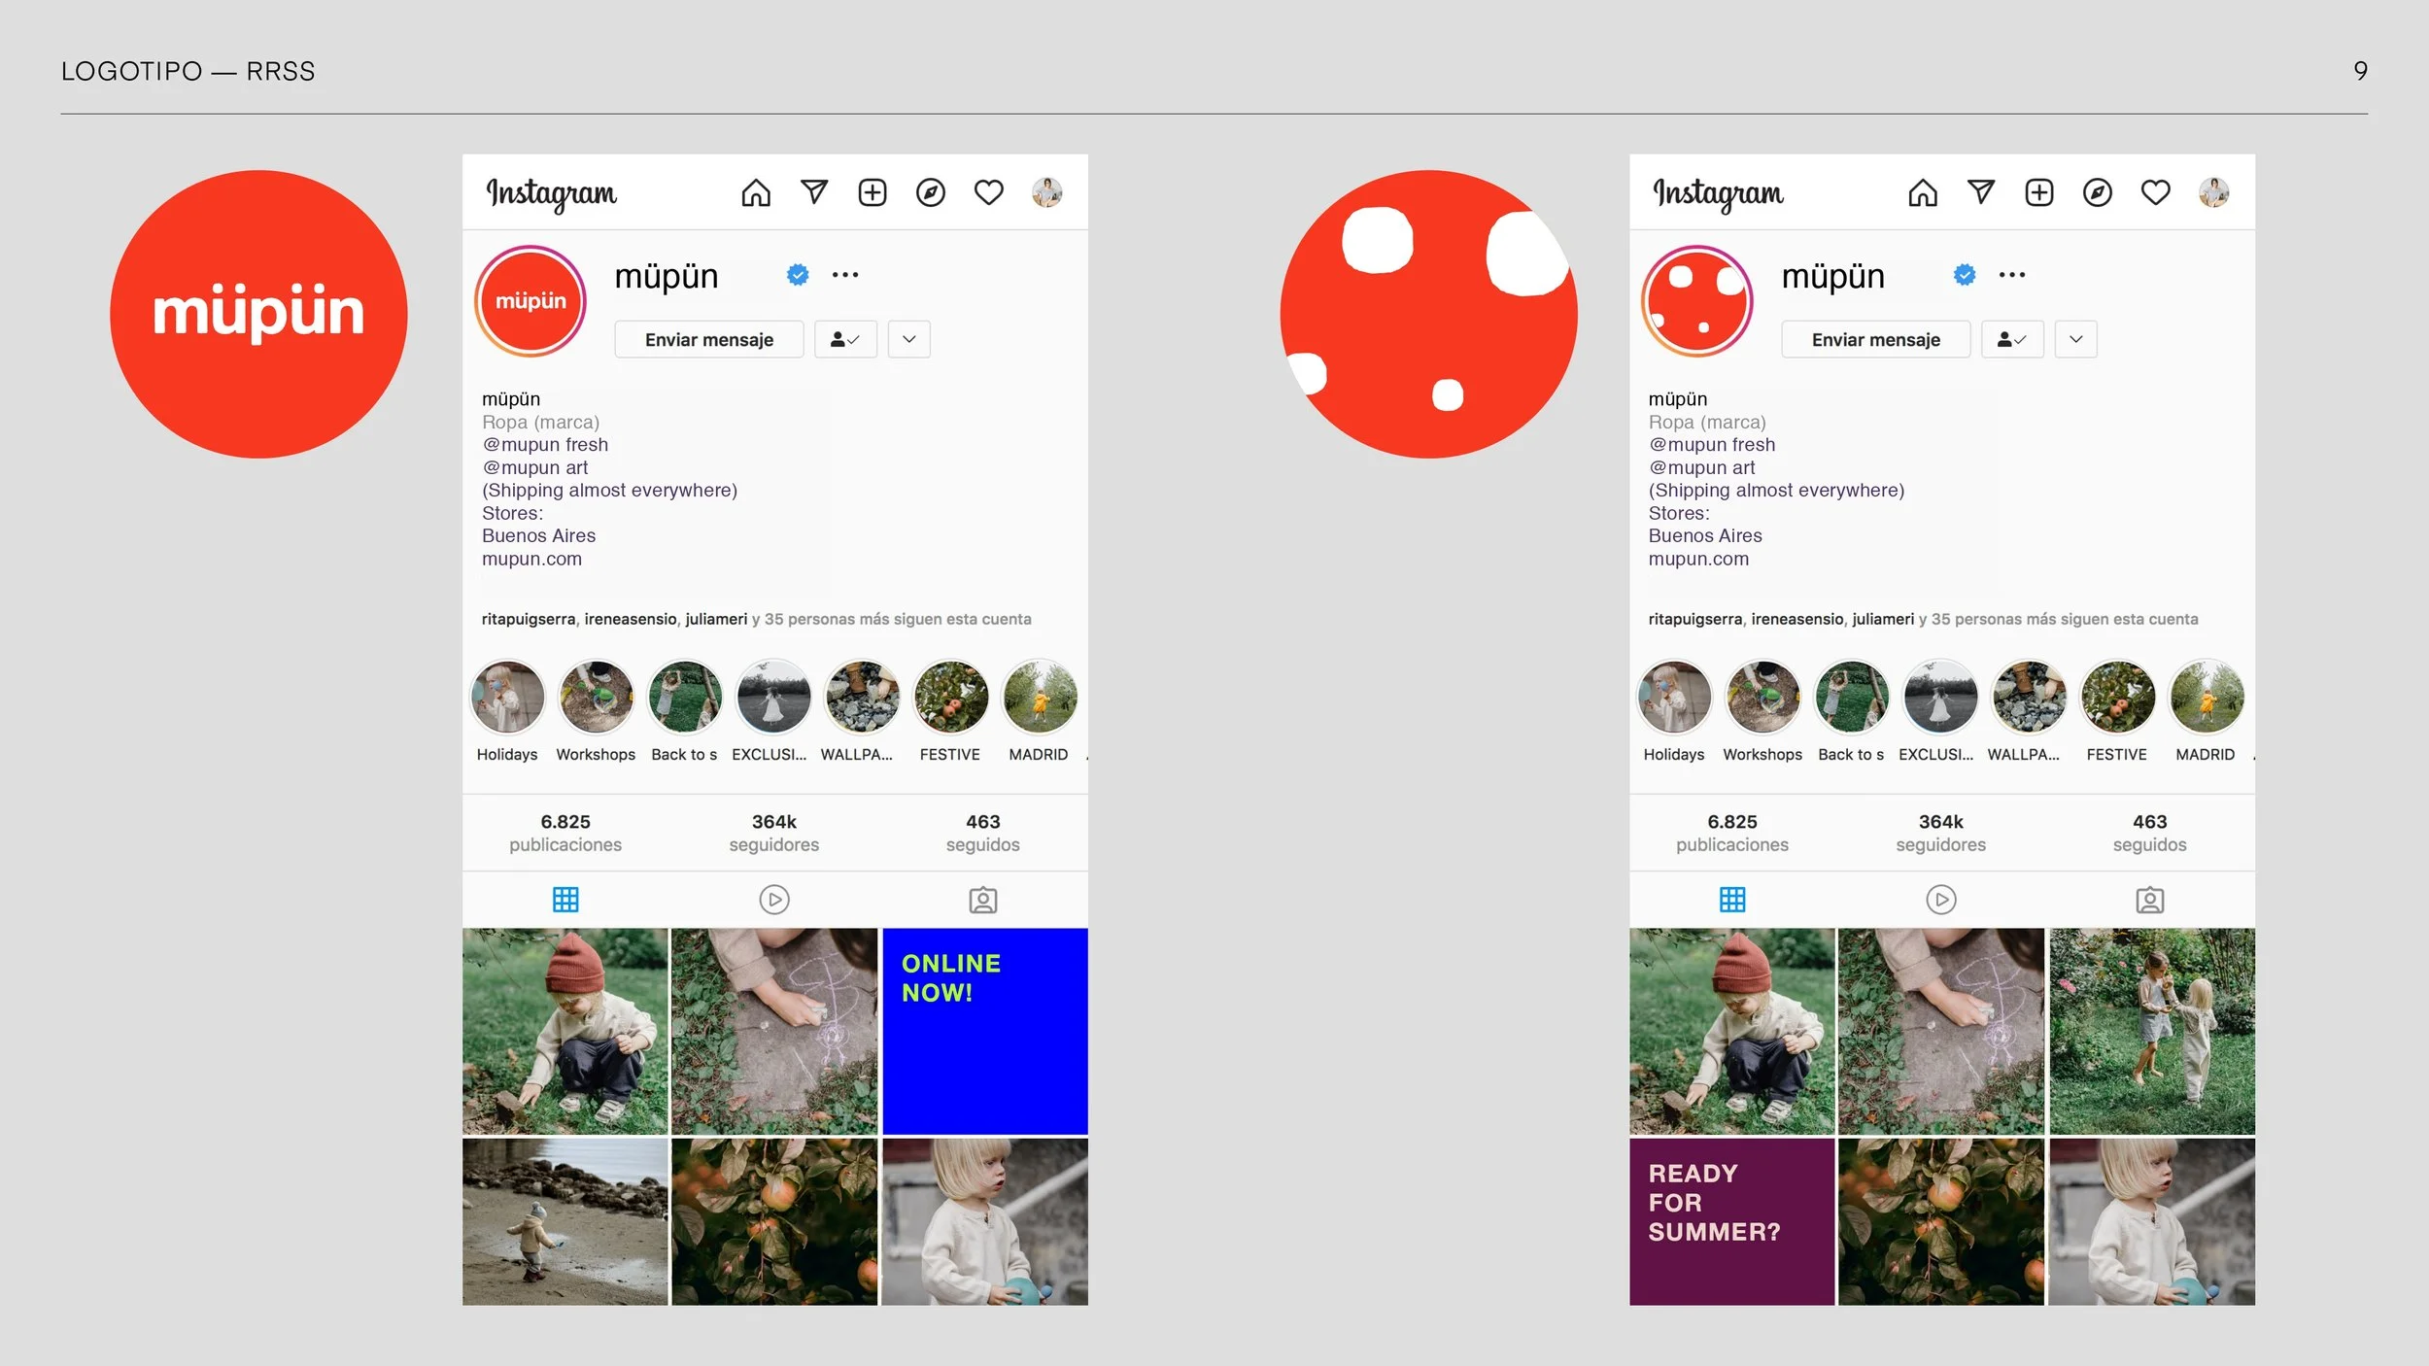Click Enviar mensaje button in left mockup
Image resolution: width=2429 pixels, height=1366 pixels.
pos(709,339)
